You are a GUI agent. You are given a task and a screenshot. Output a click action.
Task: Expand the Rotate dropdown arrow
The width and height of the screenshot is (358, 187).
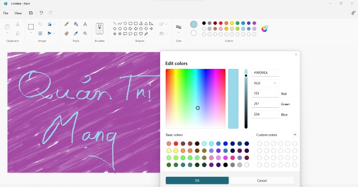tap(54, 24)
